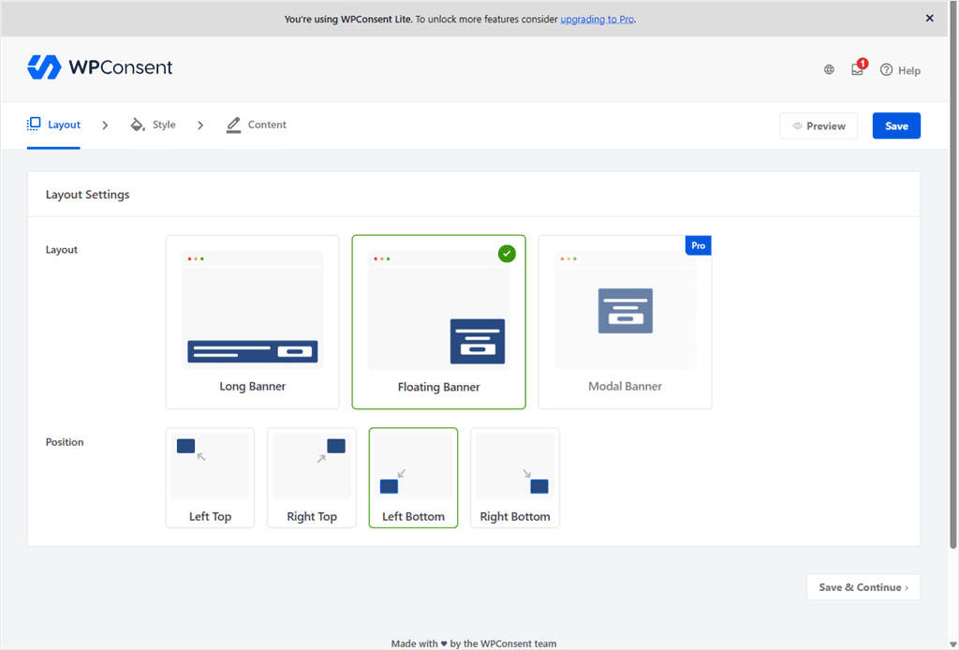Choose the Right Bottom position
This screenshot has width=959, height=650.
[514, 478]
